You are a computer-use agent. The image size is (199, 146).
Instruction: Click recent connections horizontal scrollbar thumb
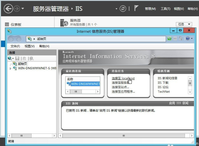click(x=76, y=91)
